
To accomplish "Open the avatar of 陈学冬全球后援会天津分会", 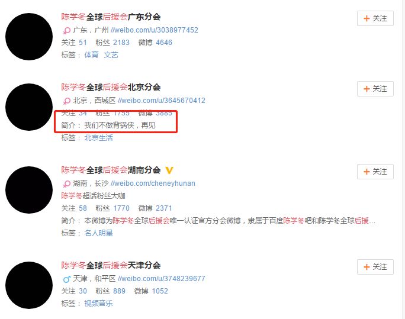I will click(29, 285).
